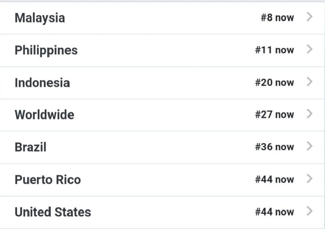Tap the chevron arrow beside United States
This screenshot has height=229, width=325.
[x=310, y=211]
